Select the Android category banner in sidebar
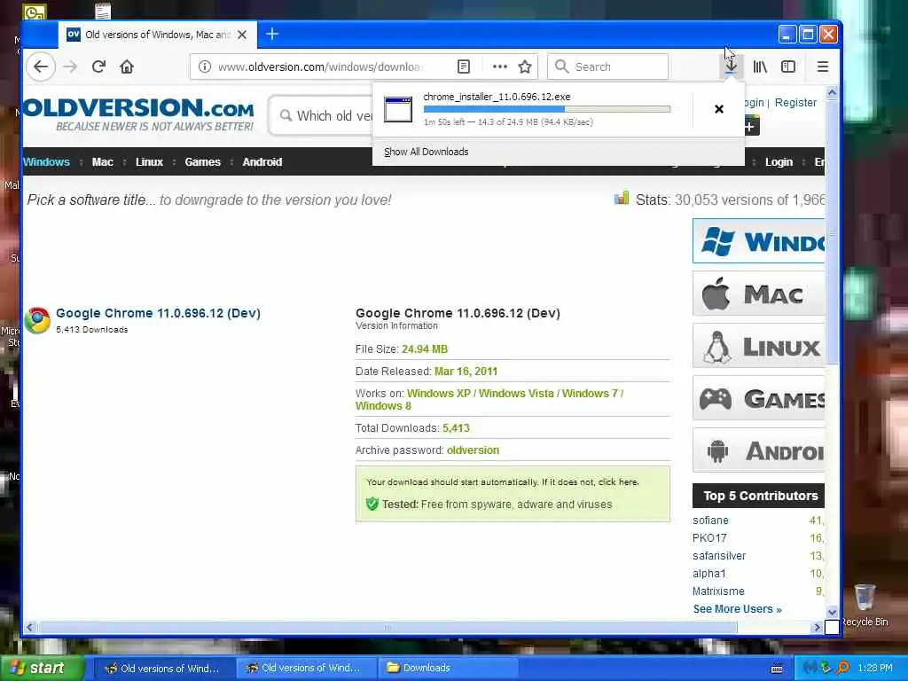The height and width of the screenshot is (681, 908). (x=759, y=450)
